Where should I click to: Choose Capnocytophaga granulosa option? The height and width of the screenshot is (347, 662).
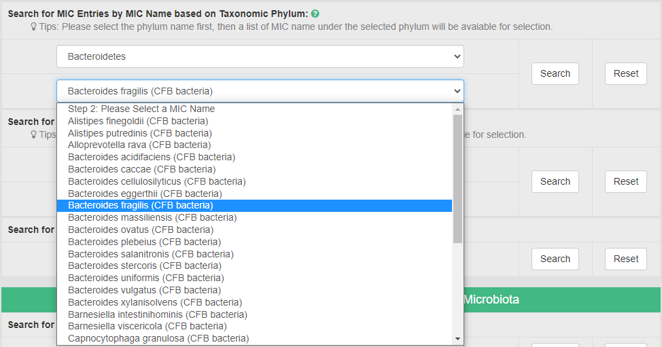(x=158, y=338)
